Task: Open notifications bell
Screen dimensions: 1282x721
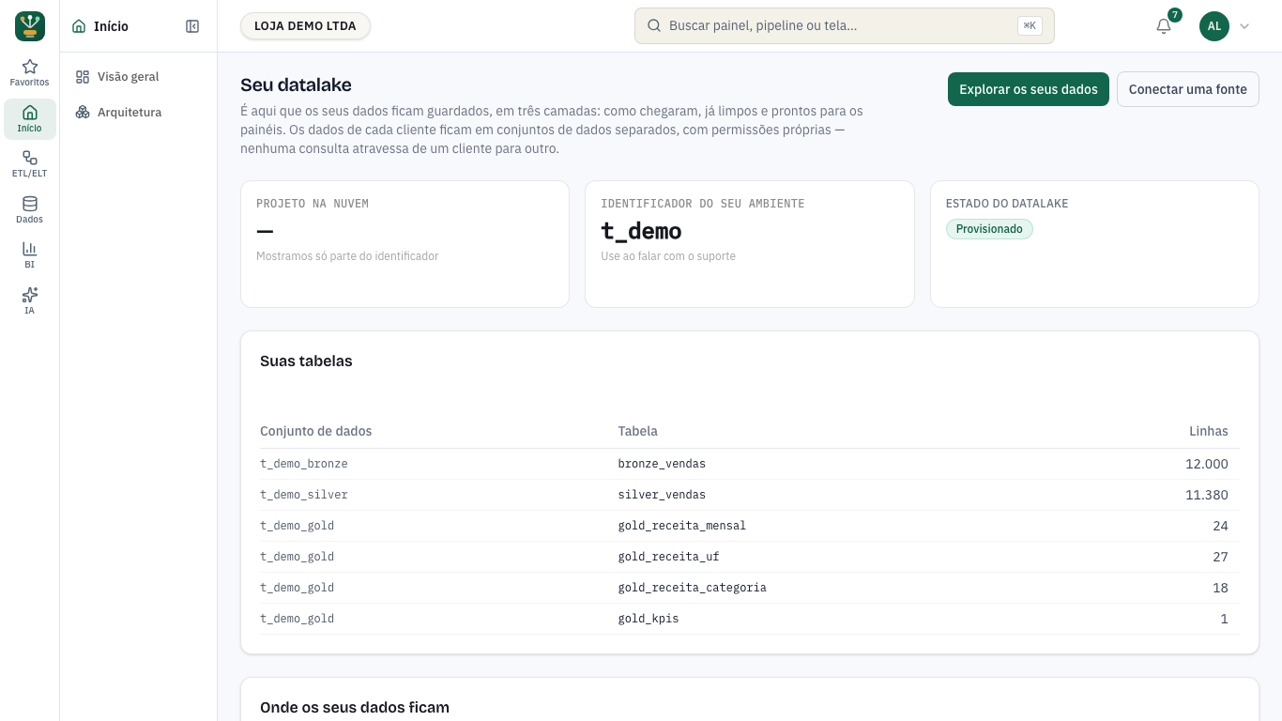Action: pyautogui.click(x=1164, y=26)
